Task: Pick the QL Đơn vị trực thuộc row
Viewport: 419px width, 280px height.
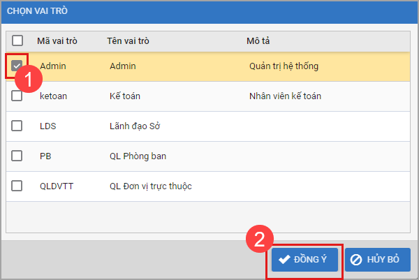Action: (x=150, y=186)
